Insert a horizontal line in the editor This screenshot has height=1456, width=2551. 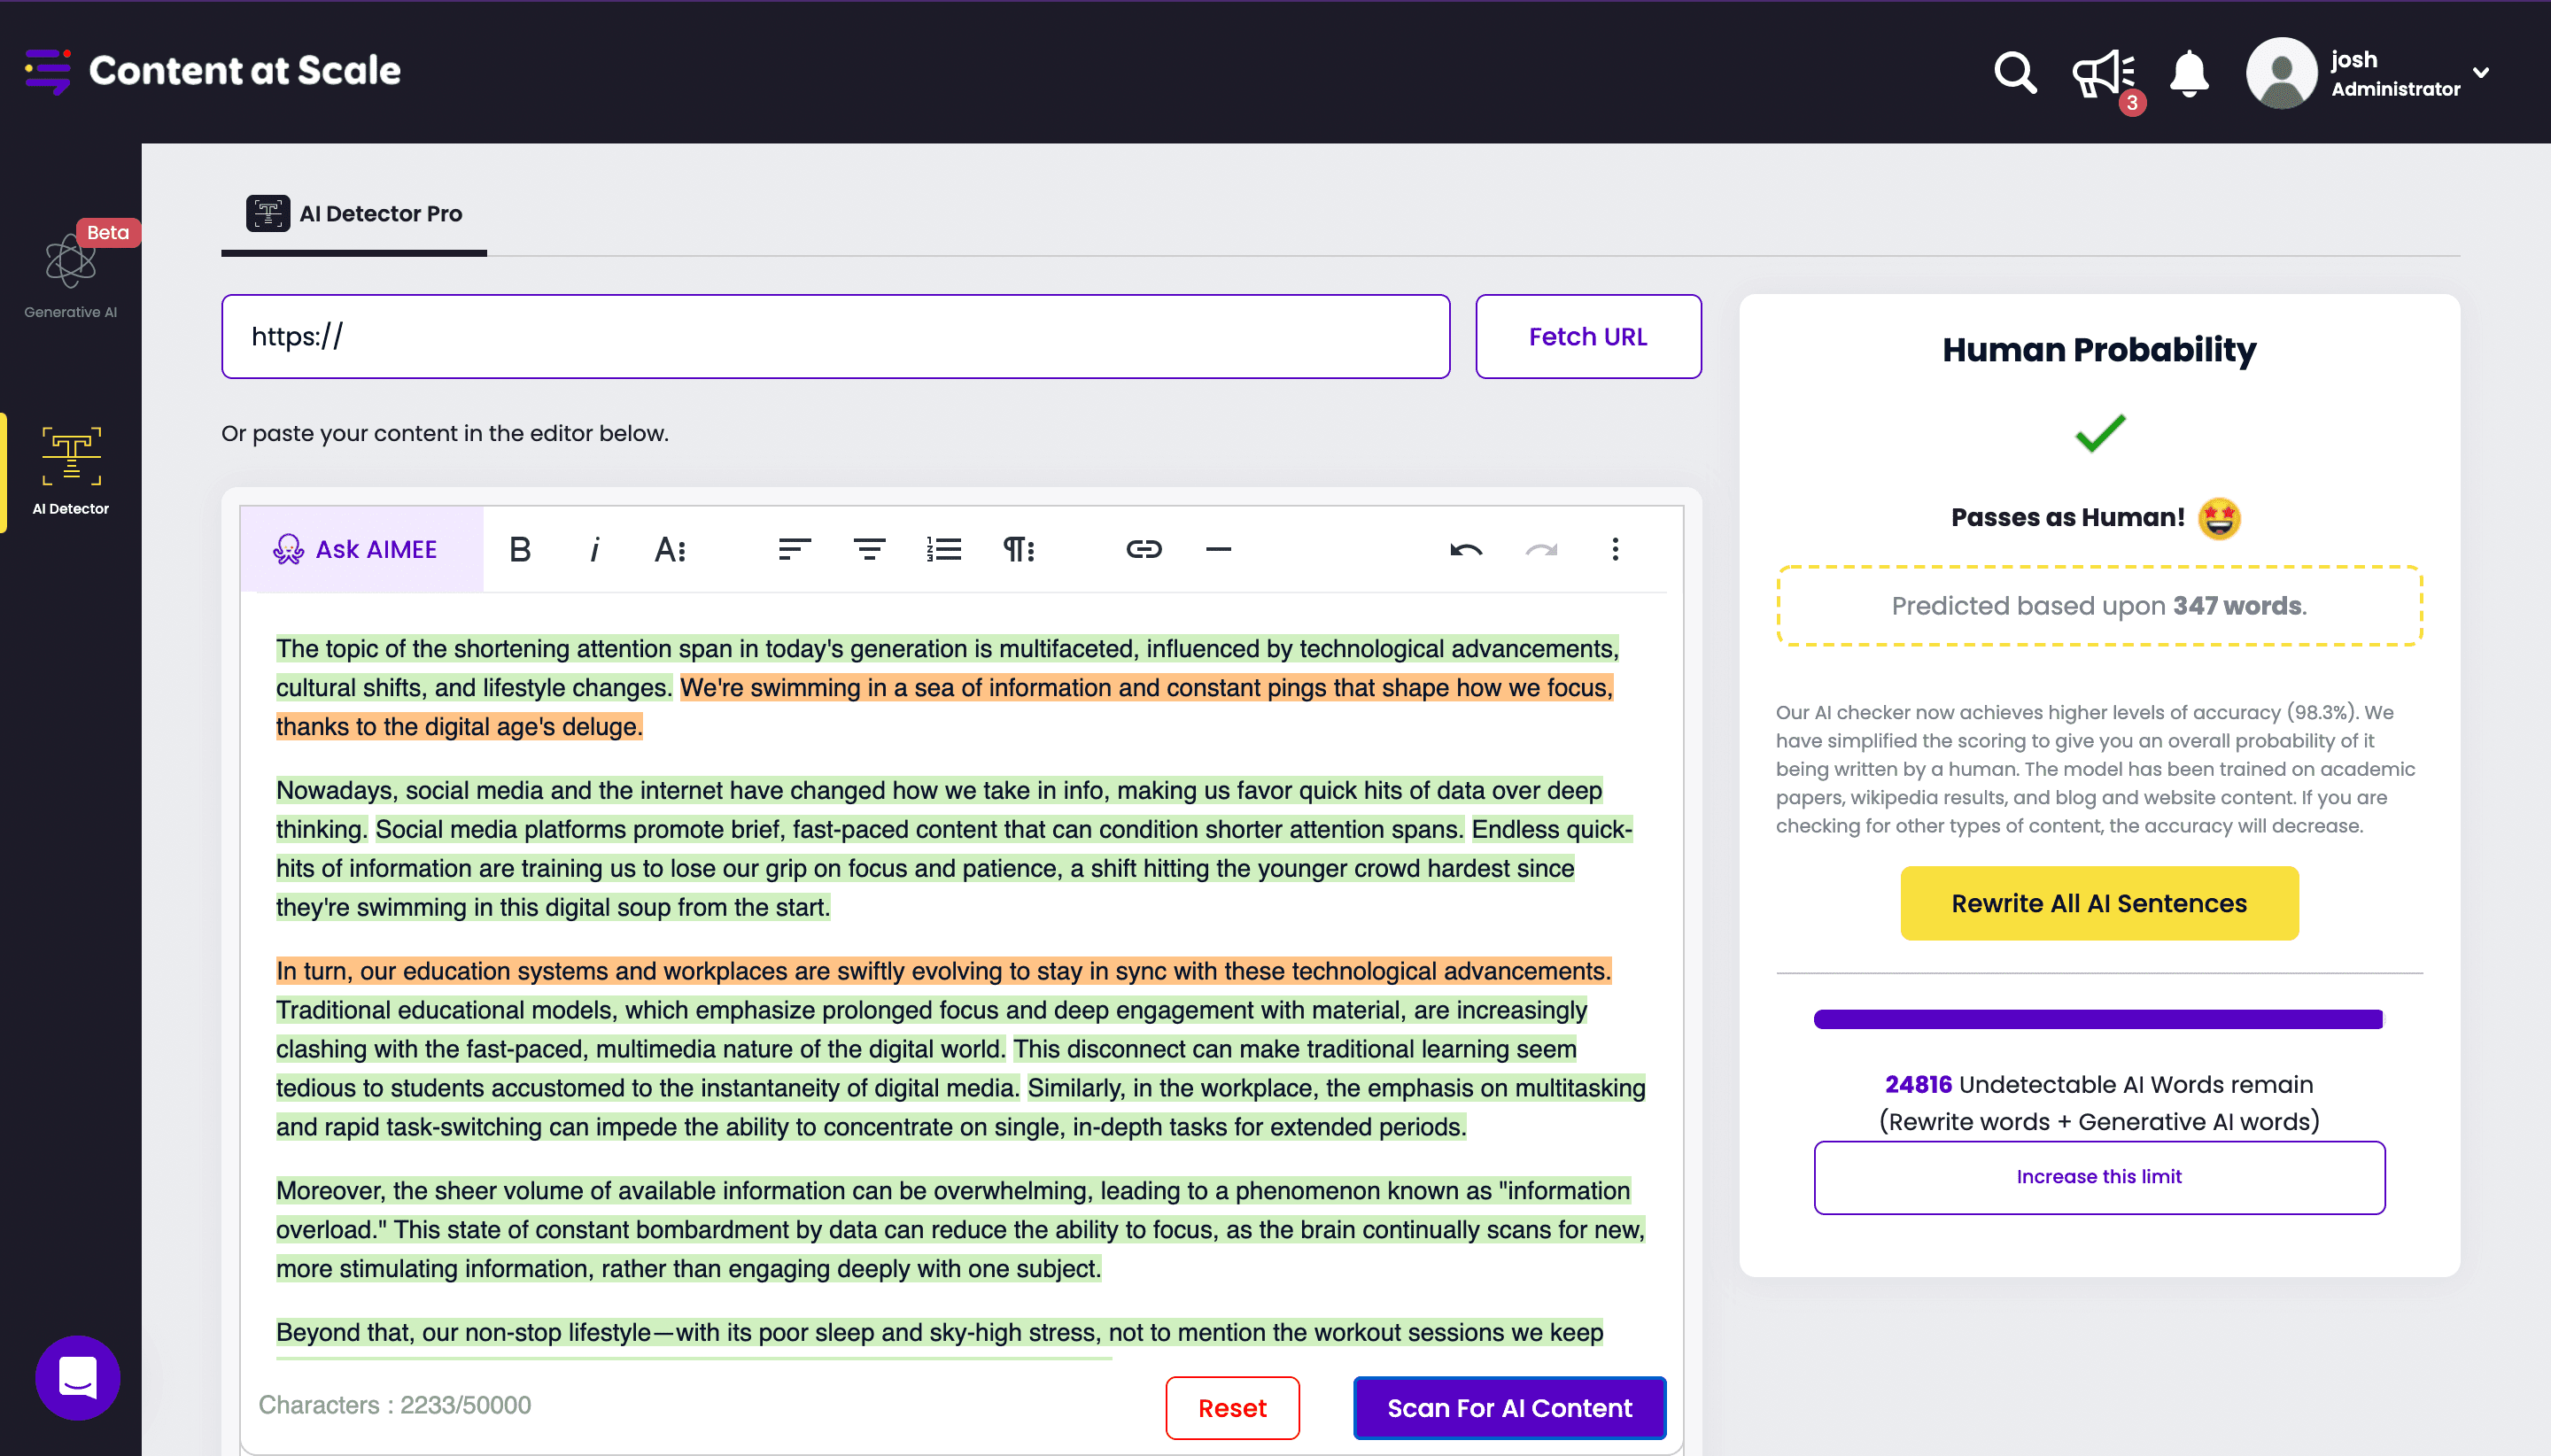click(x=1218, y=549)
